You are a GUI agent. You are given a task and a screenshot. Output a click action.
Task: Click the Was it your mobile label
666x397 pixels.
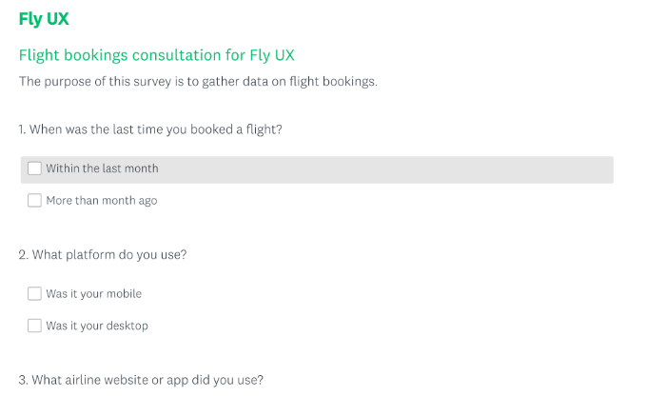click(x=94, y=294)
